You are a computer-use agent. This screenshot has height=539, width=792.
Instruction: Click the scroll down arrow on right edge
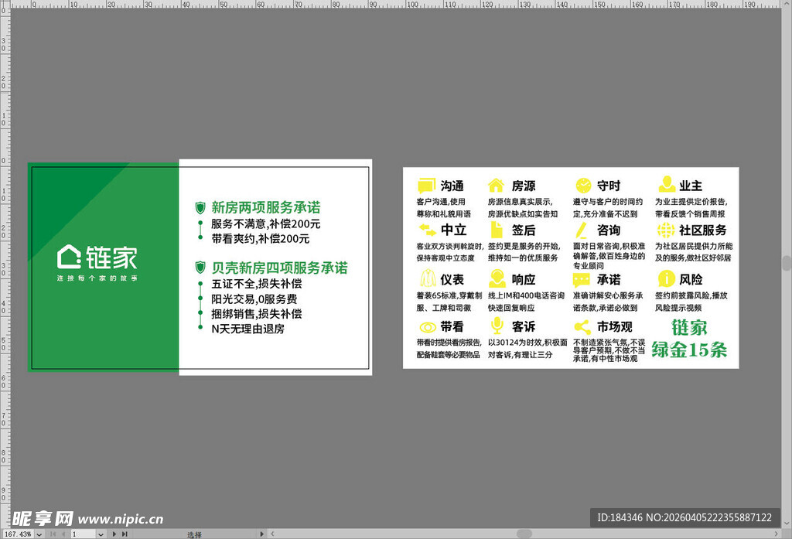(x=787, y=524)
